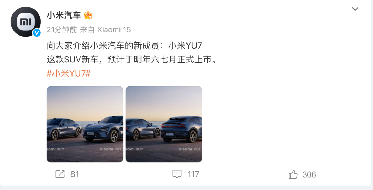Open second photo showing YU7 rear view
Image resolution: width=373 pixels, height=190 pixels.
click(164, 124)
